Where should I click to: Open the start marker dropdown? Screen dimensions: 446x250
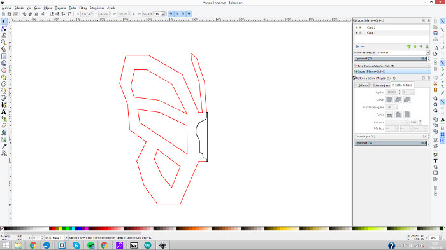pos(392,128)
